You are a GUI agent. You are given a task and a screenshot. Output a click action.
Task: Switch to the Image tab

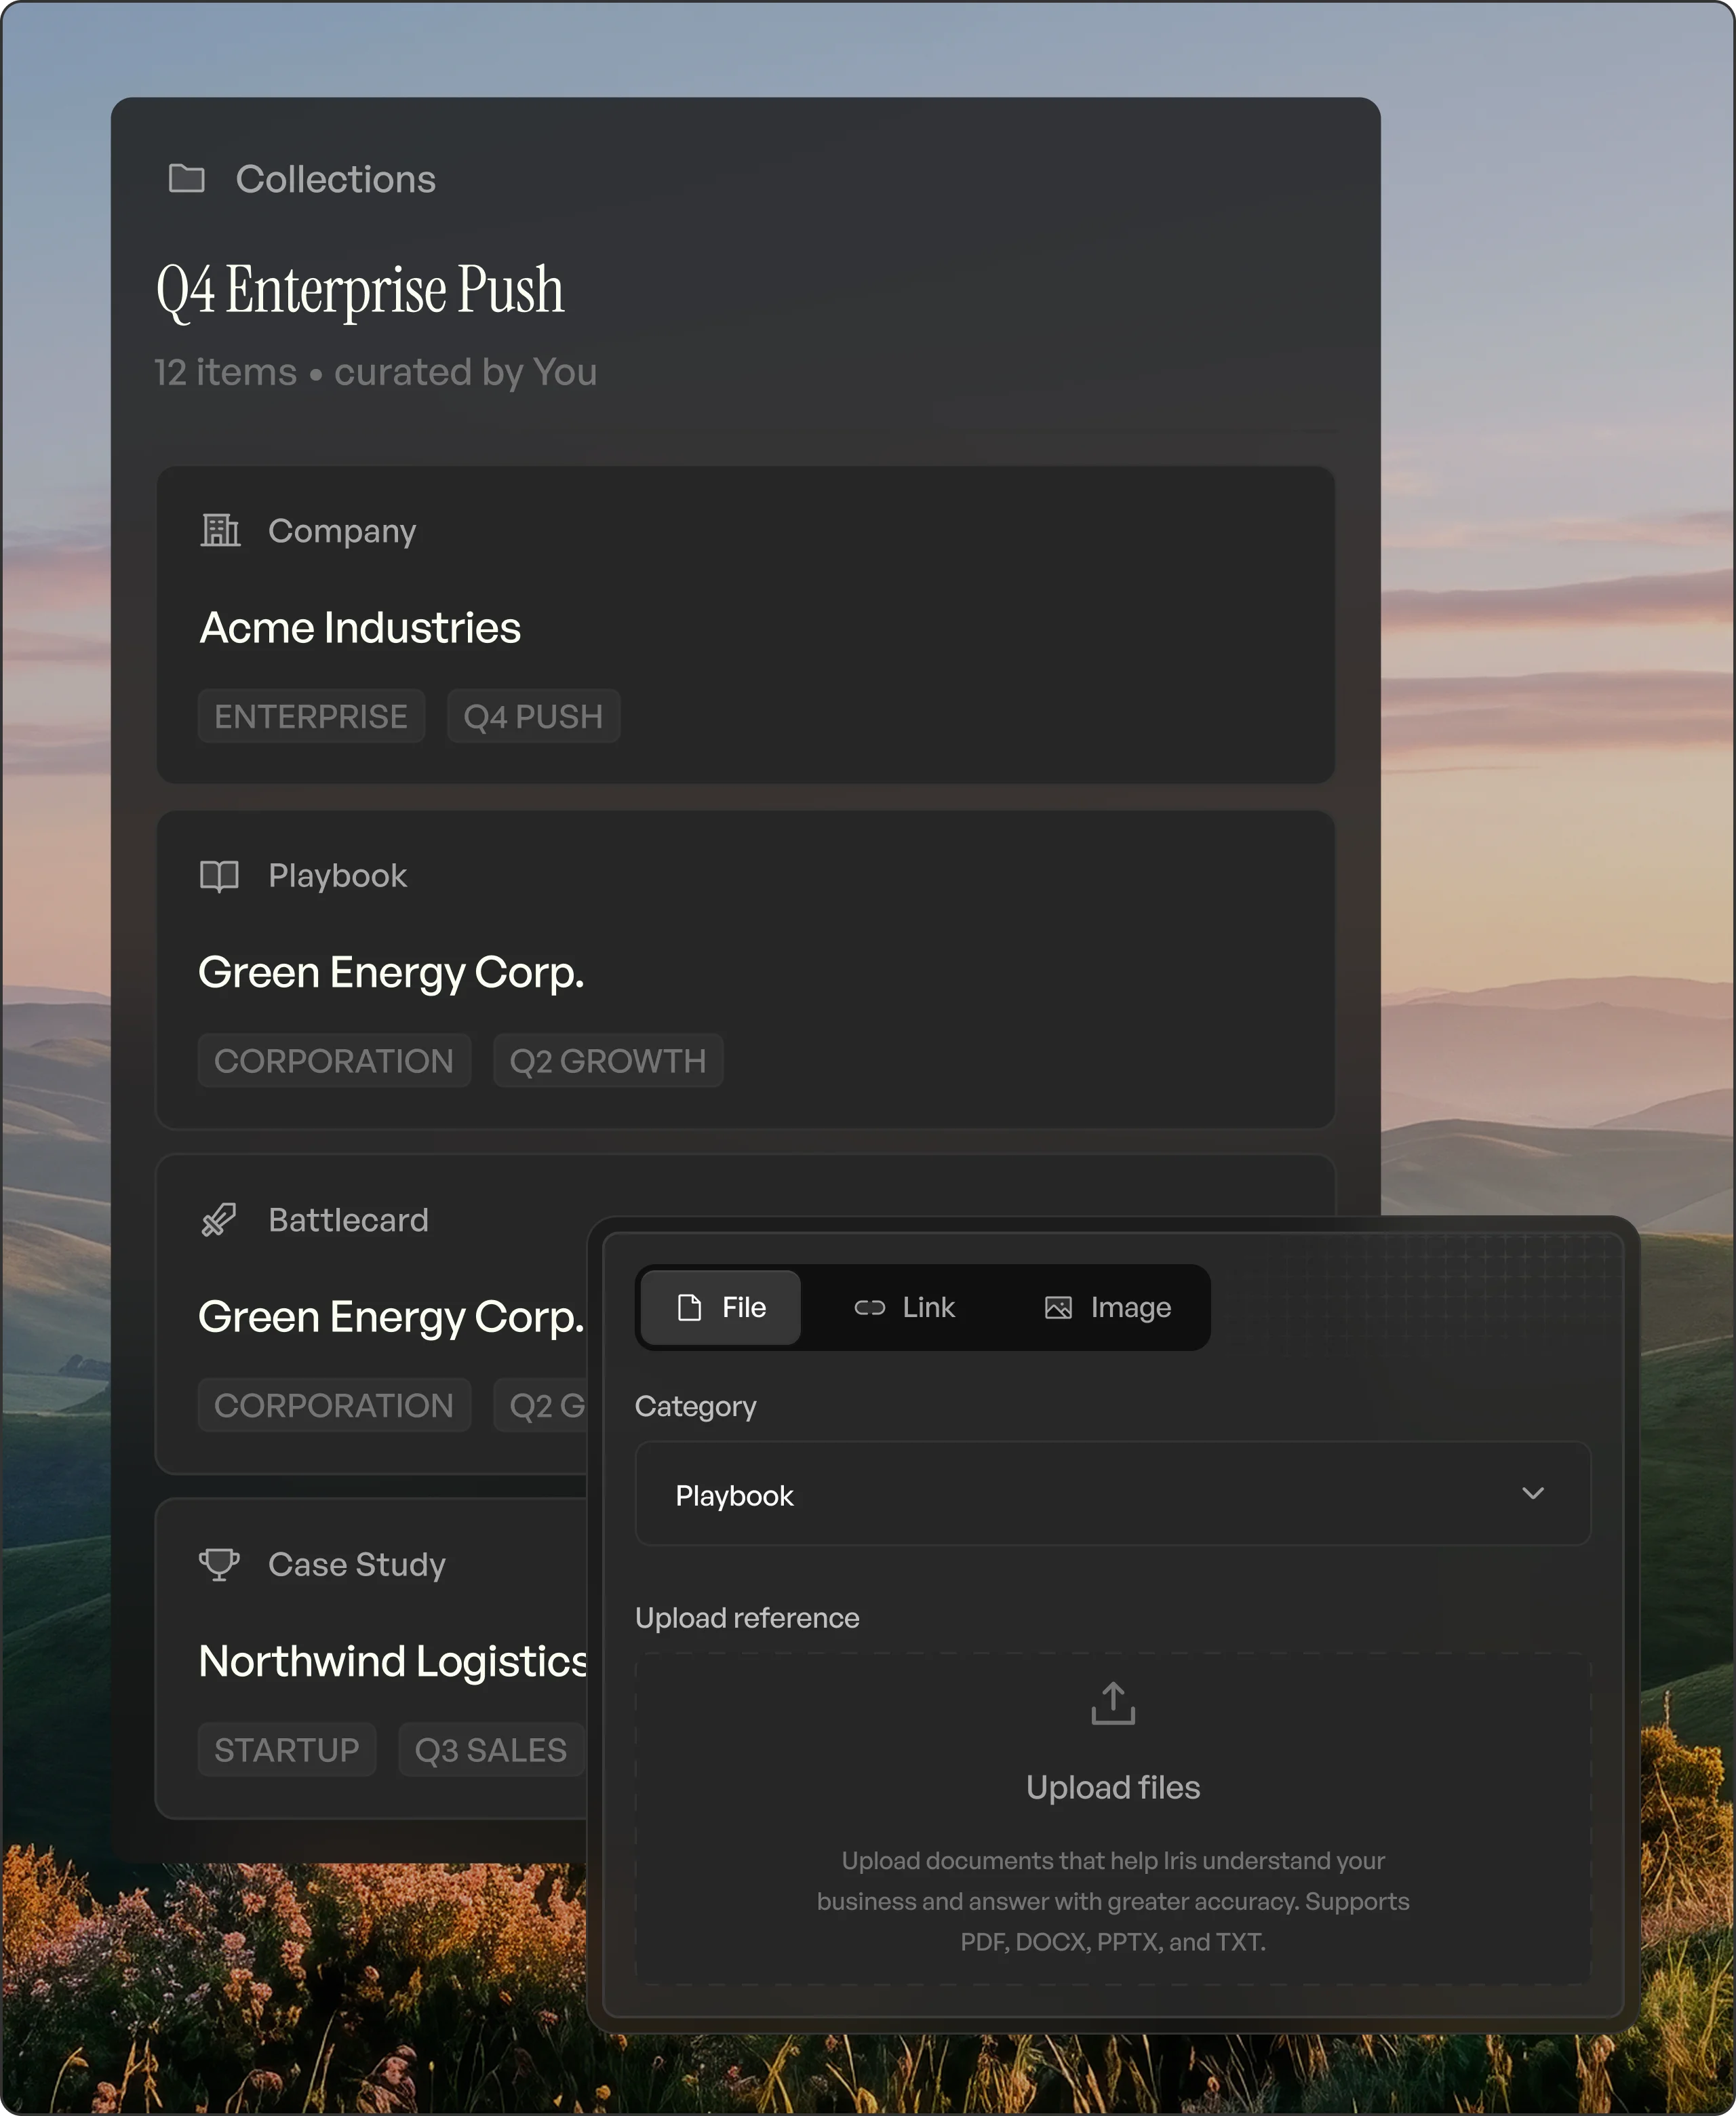click(x=1107, y=1308)
